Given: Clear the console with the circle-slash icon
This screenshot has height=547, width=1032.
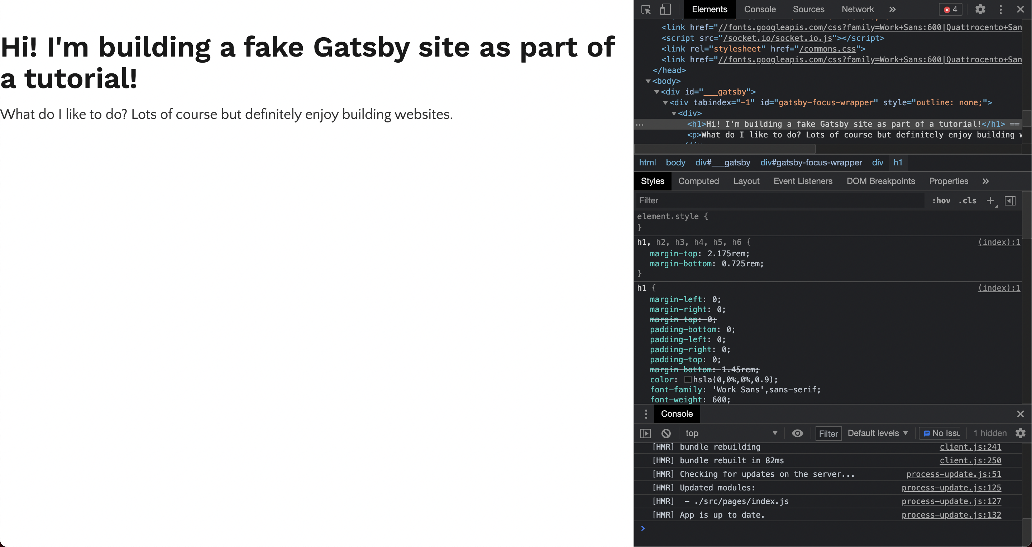Looking at the screenshot, I should click(x=666, y=433).
